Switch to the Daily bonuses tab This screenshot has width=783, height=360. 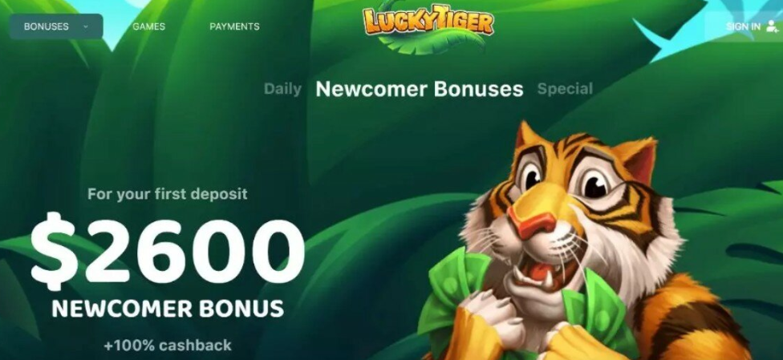point(282,89)
